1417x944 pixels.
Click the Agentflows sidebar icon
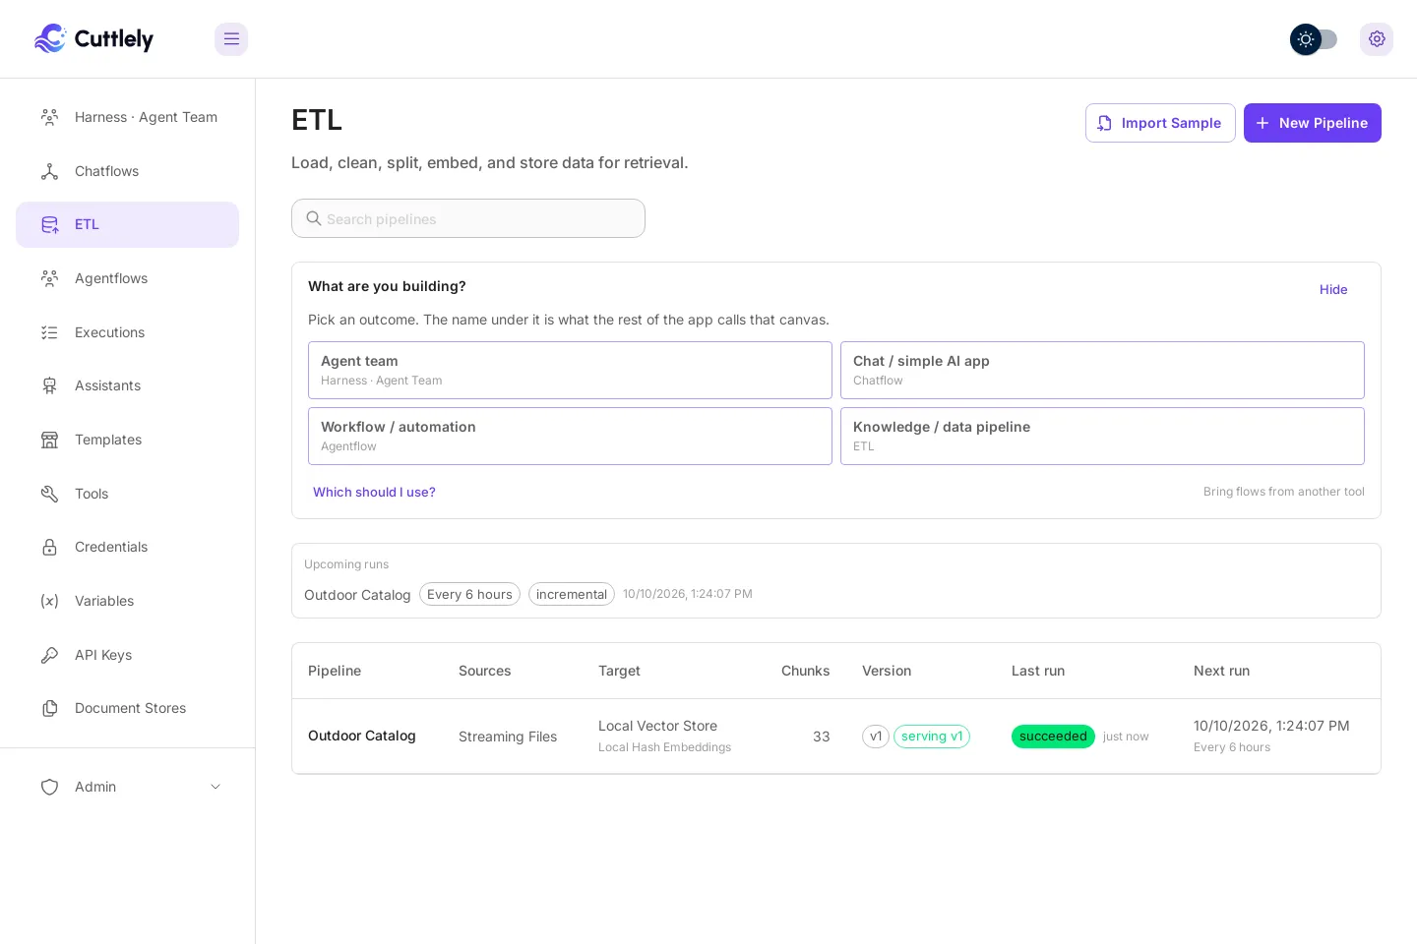point(49,278)
